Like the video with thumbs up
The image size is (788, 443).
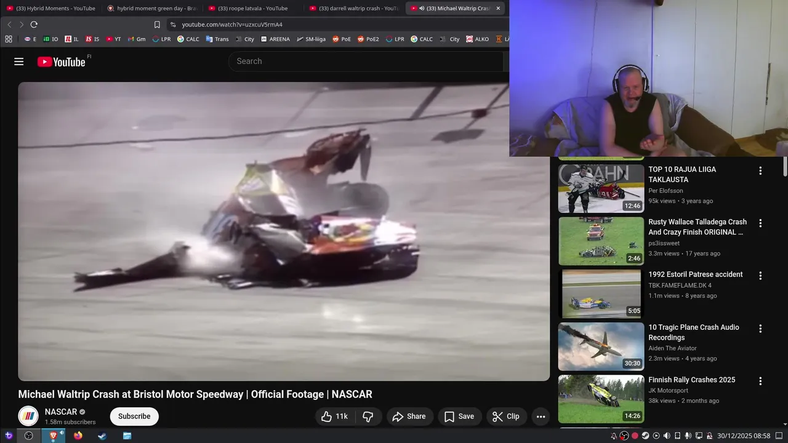[335, 417]
